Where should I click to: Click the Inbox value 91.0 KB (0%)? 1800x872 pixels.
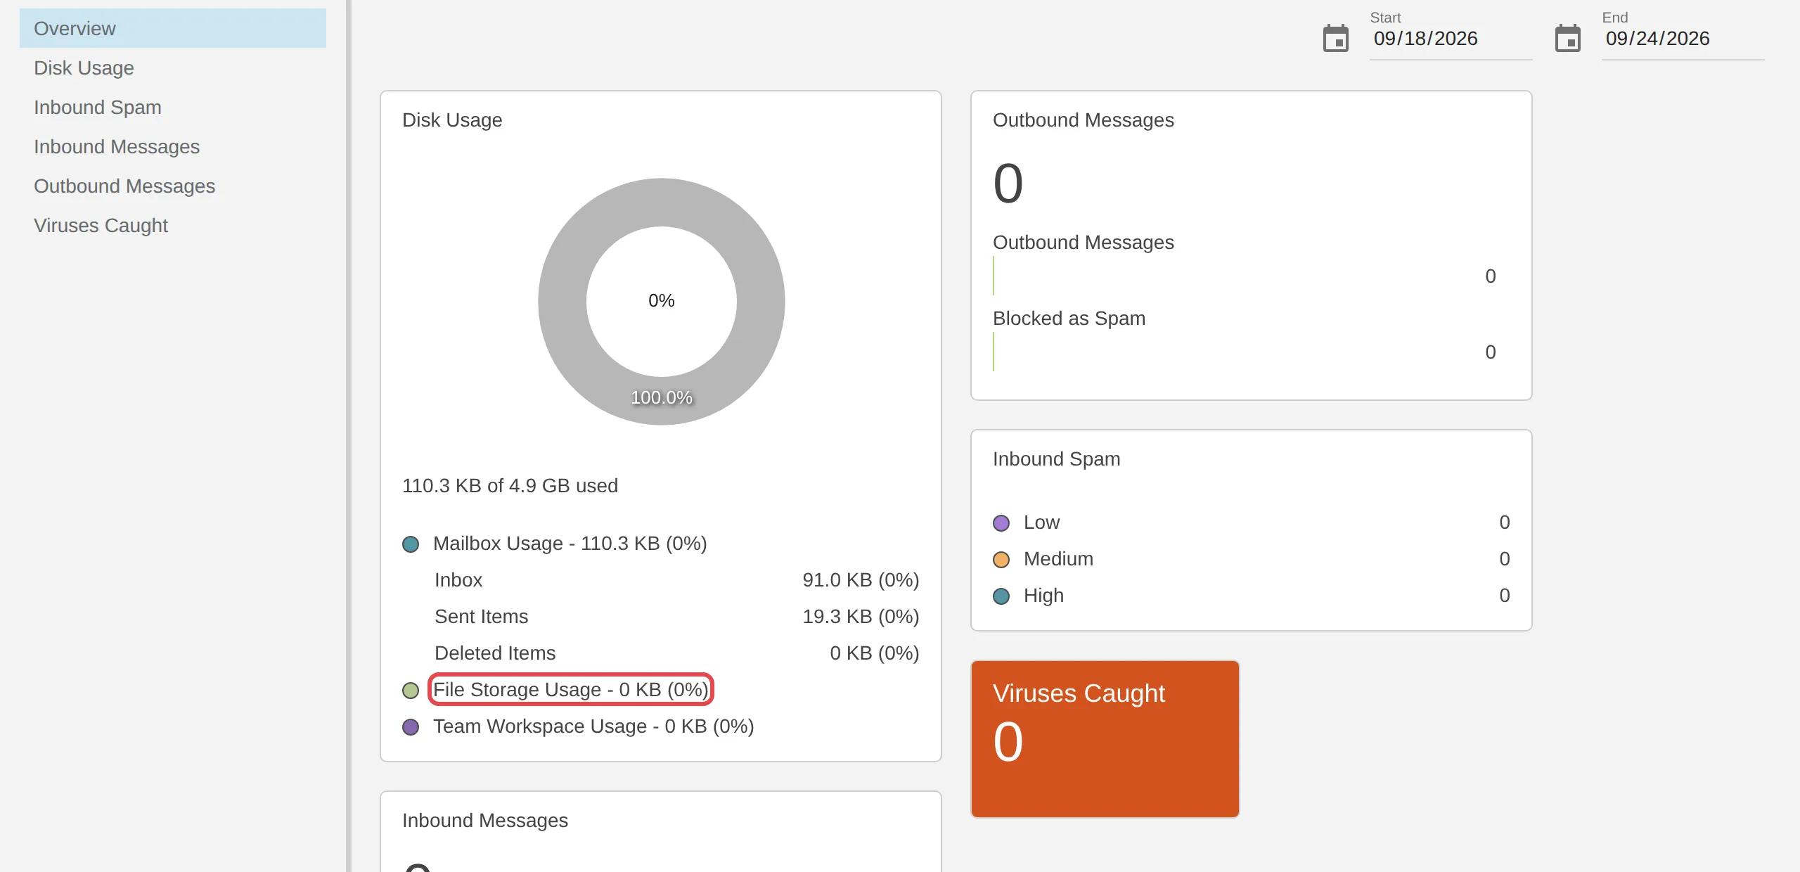[x=861, y=580]
